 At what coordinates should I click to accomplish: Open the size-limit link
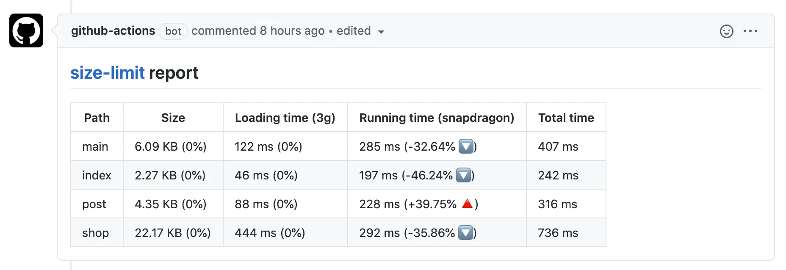tap(108, 73)
